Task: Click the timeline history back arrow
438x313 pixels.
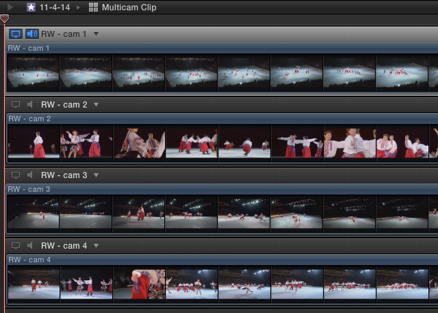Action: pyautogui.click(x=10, y=7)
